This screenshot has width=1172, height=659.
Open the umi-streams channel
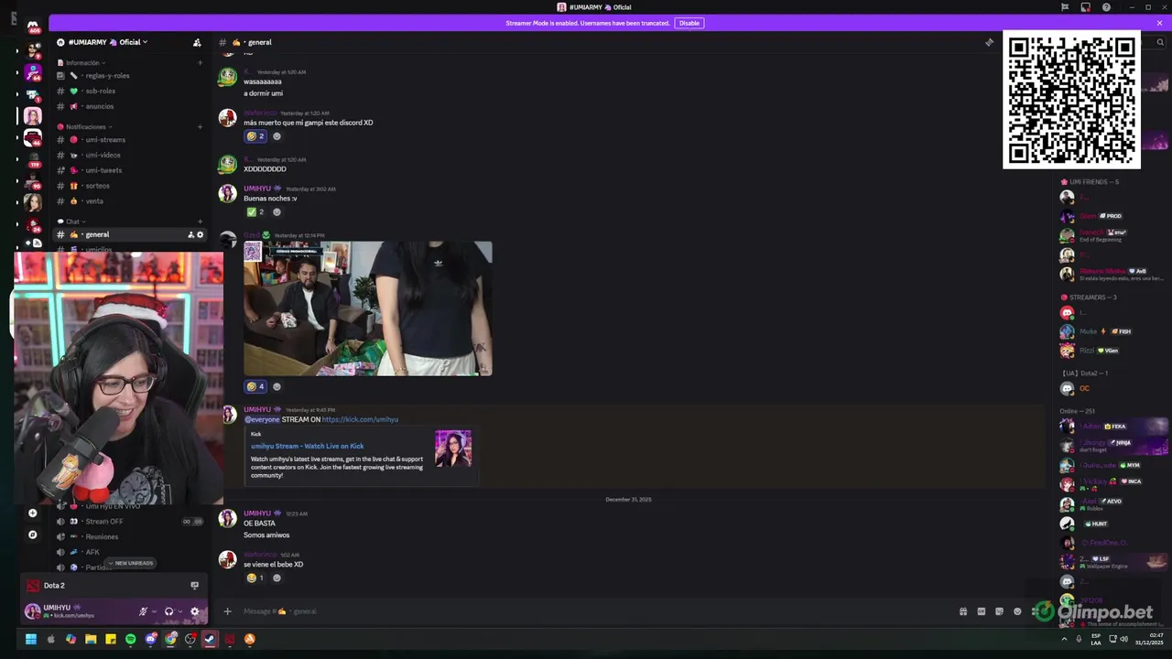(128, 140)
